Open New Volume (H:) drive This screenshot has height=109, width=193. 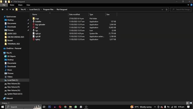(14, 90)
